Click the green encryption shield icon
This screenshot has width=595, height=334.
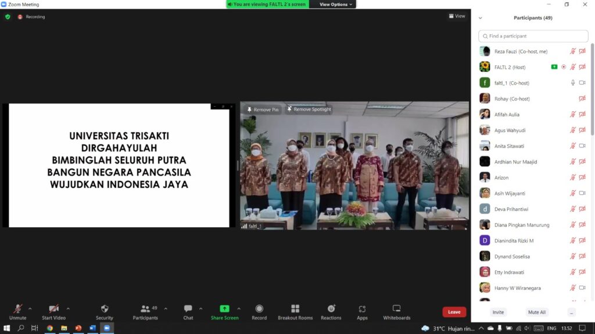point(8,17)
